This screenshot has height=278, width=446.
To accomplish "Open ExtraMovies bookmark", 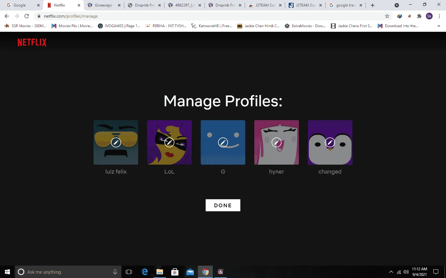I will (x=305, y=26).
